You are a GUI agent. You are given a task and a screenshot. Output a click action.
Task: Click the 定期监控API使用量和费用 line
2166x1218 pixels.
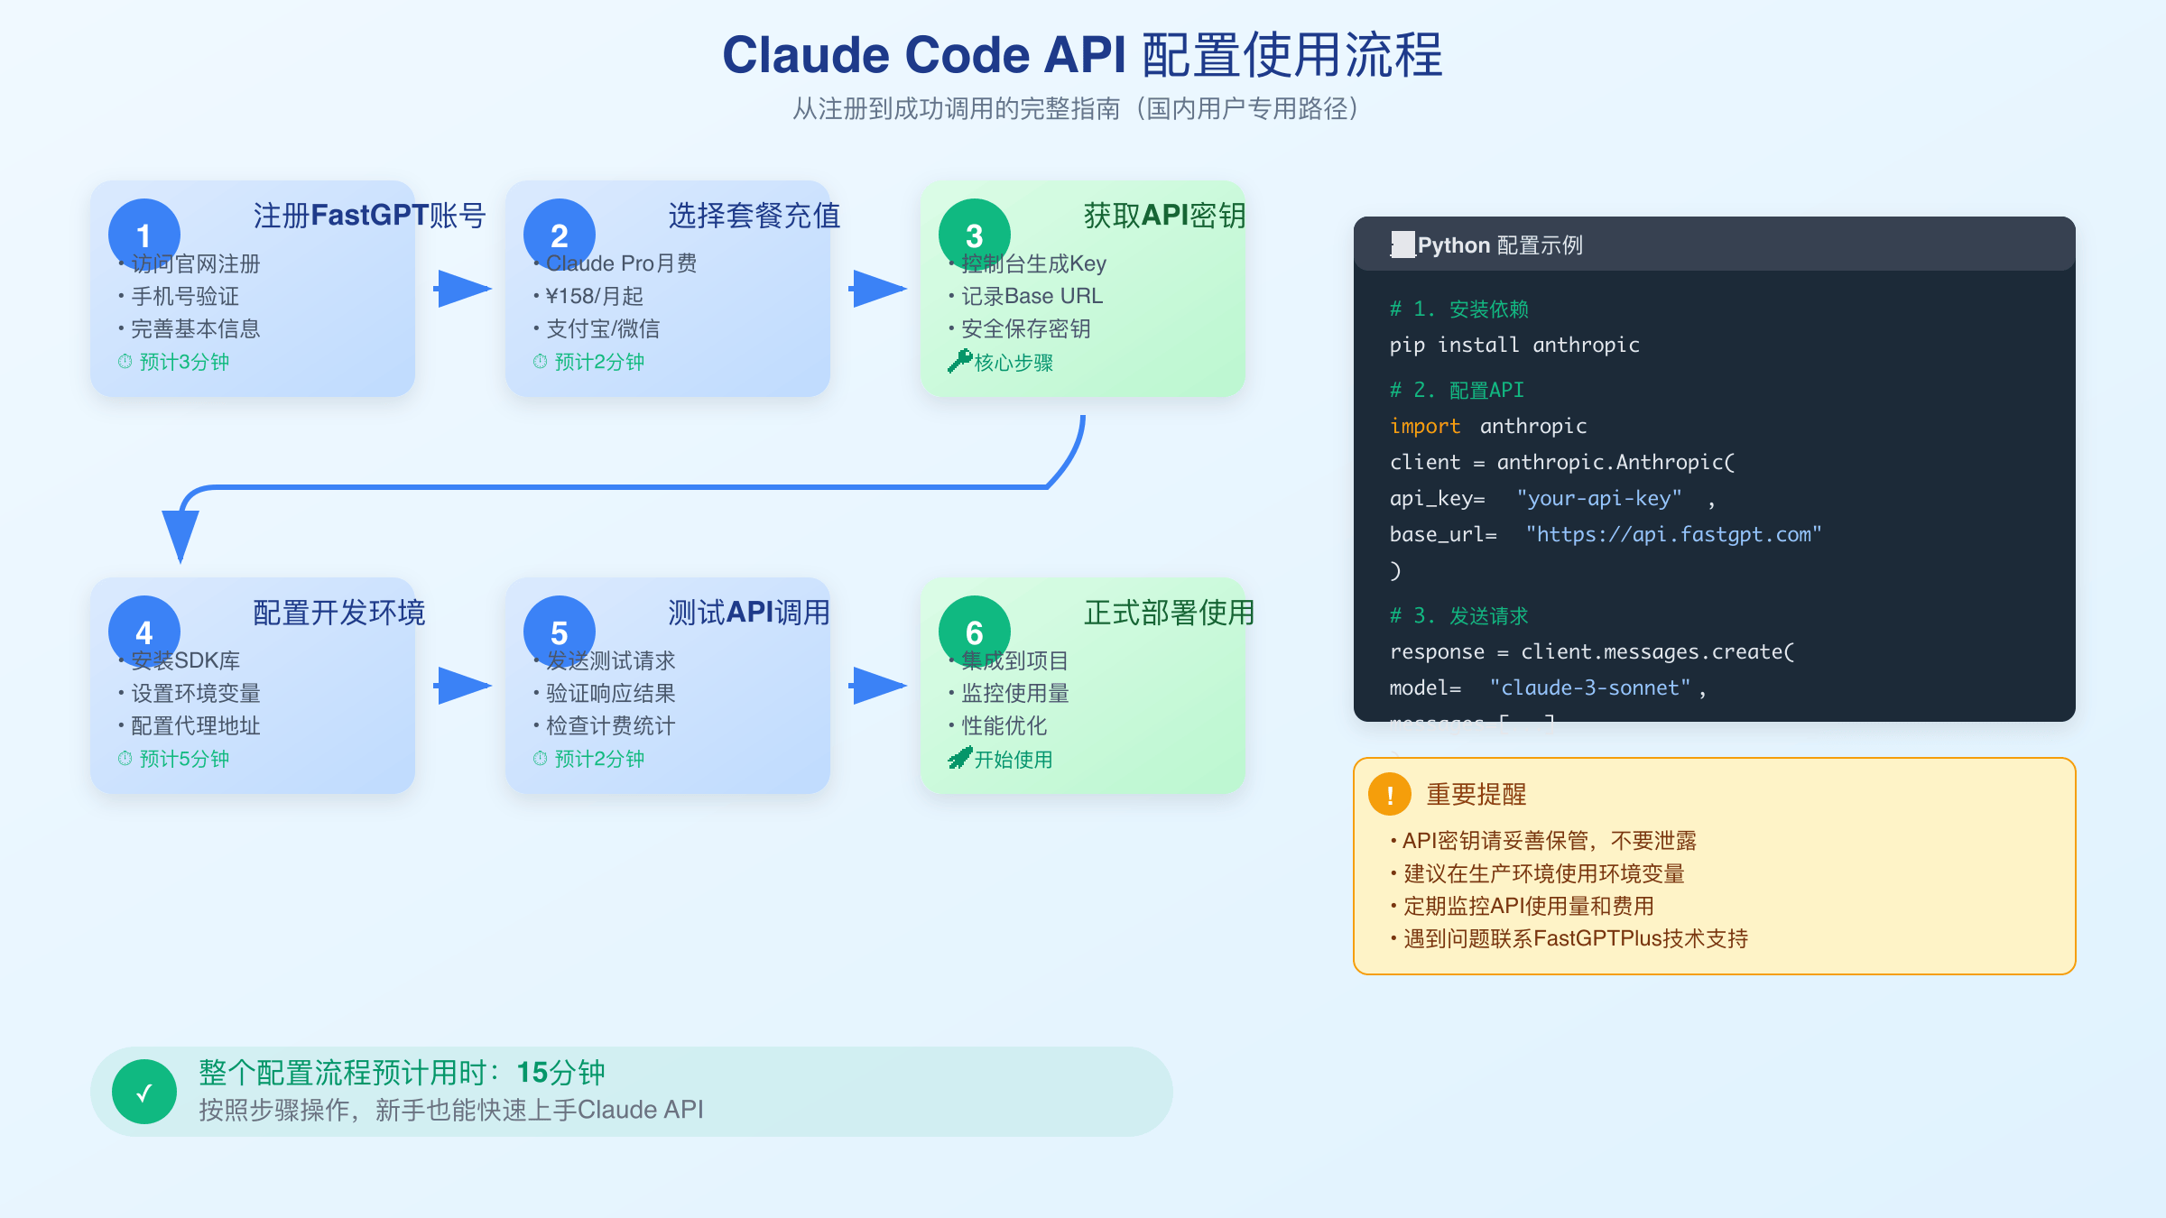(x=1523, y=906)
